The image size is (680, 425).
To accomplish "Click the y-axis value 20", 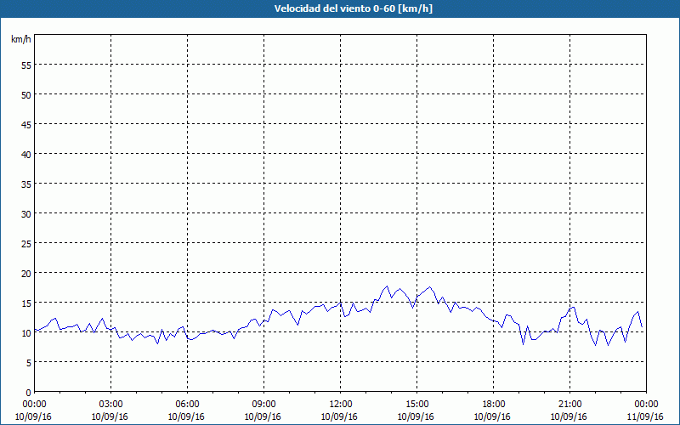I will point(26,273).
